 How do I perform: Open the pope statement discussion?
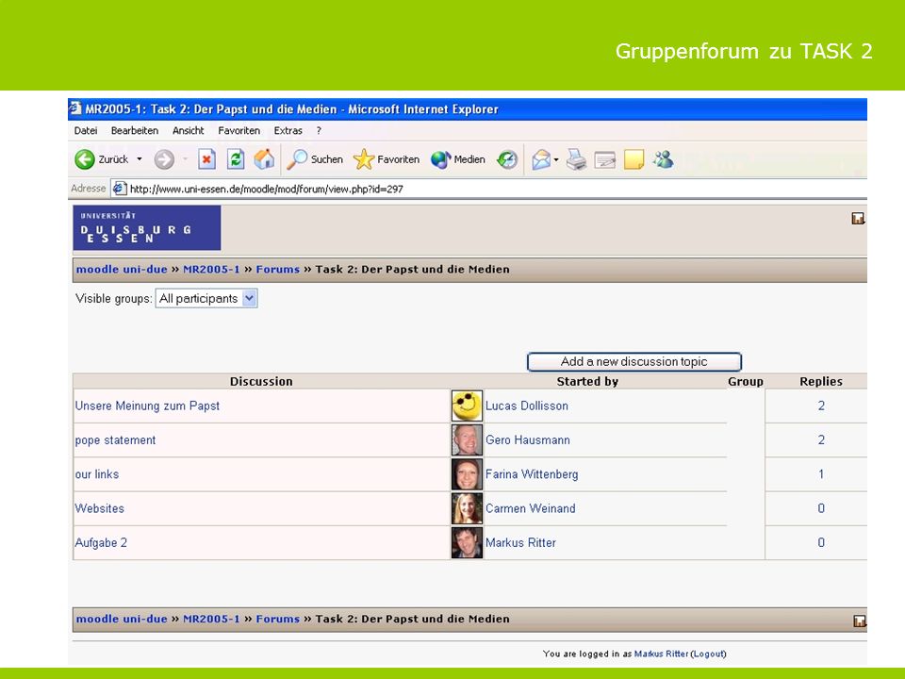coord(115,440)
